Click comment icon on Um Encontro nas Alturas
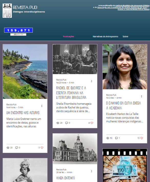This screenshot has width=150, height=182. pyautogui.click(x=17, y=148)
